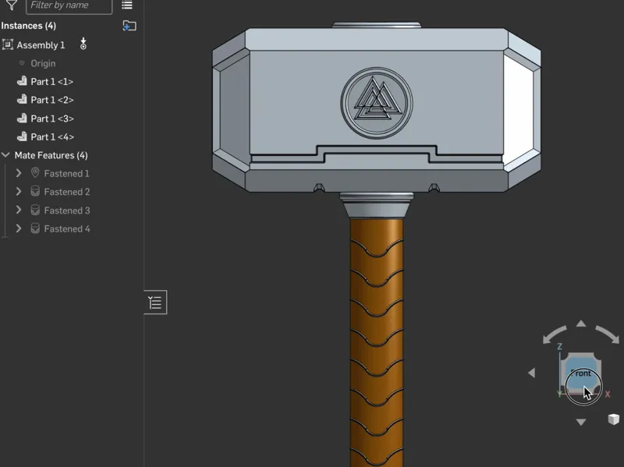Open the view options cube menu
624x467 pixels.
click(614, 419)
